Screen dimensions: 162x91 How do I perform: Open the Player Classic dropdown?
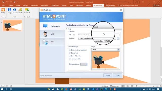coord(118,50)
